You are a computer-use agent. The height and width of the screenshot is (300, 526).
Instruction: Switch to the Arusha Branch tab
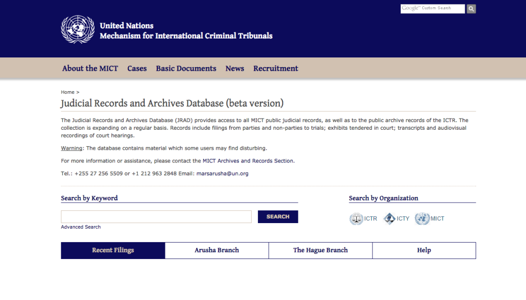tap(217, 250)
